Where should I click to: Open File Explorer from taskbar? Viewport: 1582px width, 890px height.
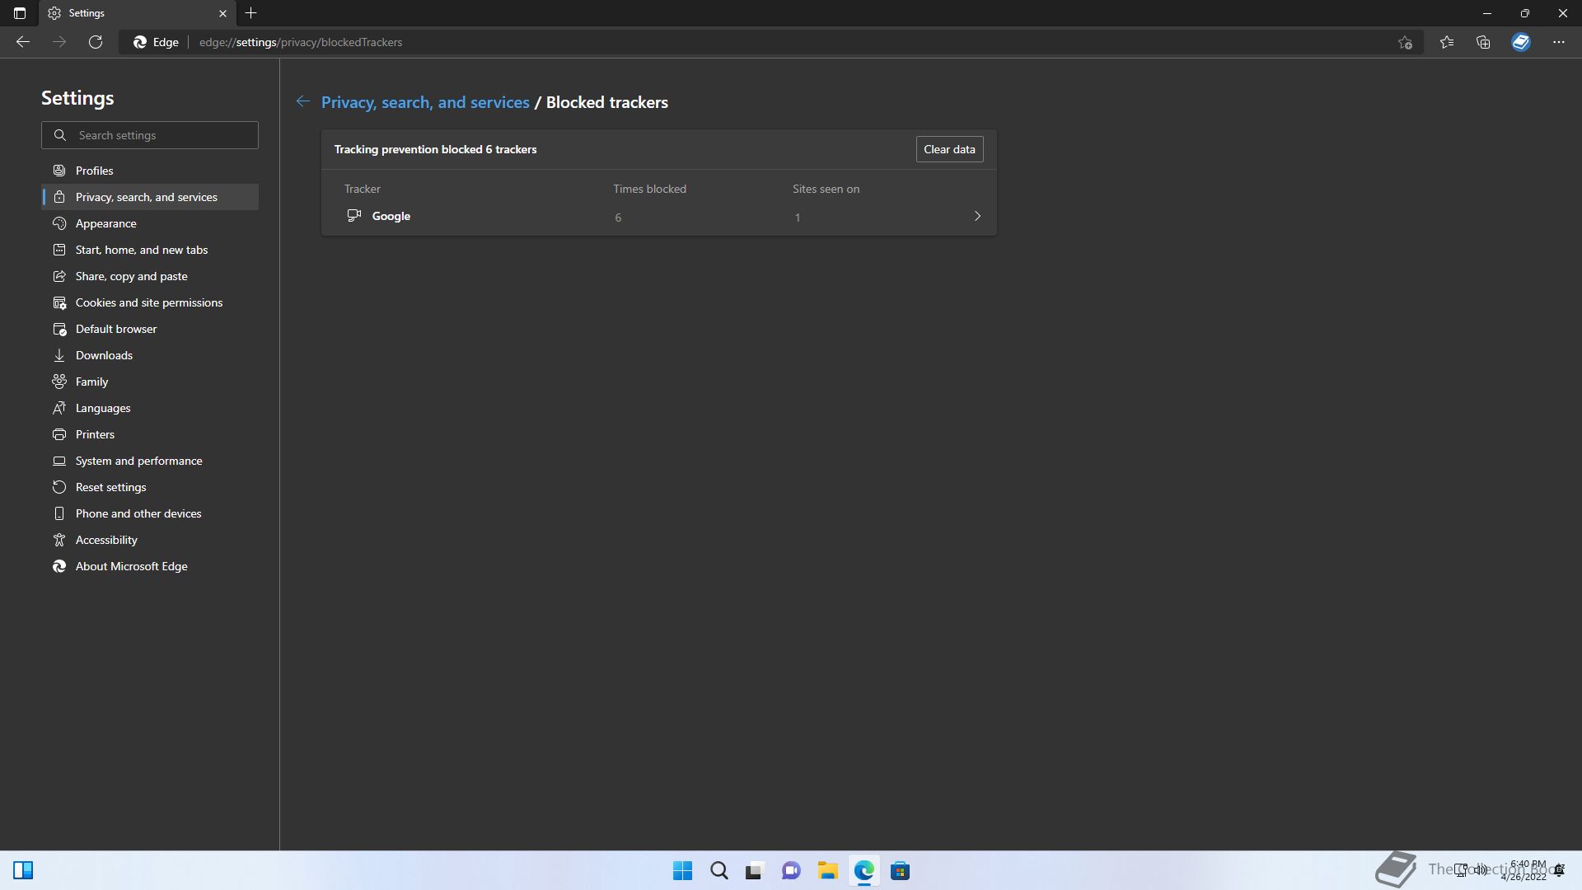(x=827, y=870)
